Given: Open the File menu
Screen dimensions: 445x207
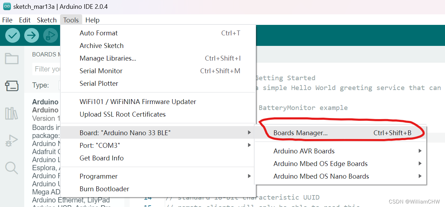Looking at the screenshot, I should click(7, 20).
